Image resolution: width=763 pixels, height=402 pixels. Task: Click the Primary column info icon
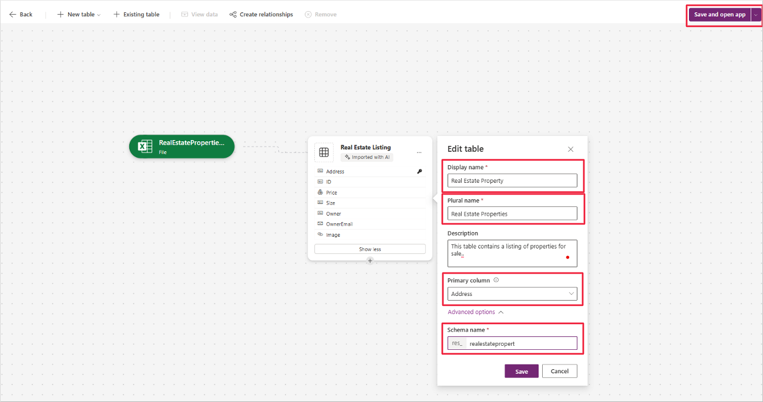pos(496,280)
